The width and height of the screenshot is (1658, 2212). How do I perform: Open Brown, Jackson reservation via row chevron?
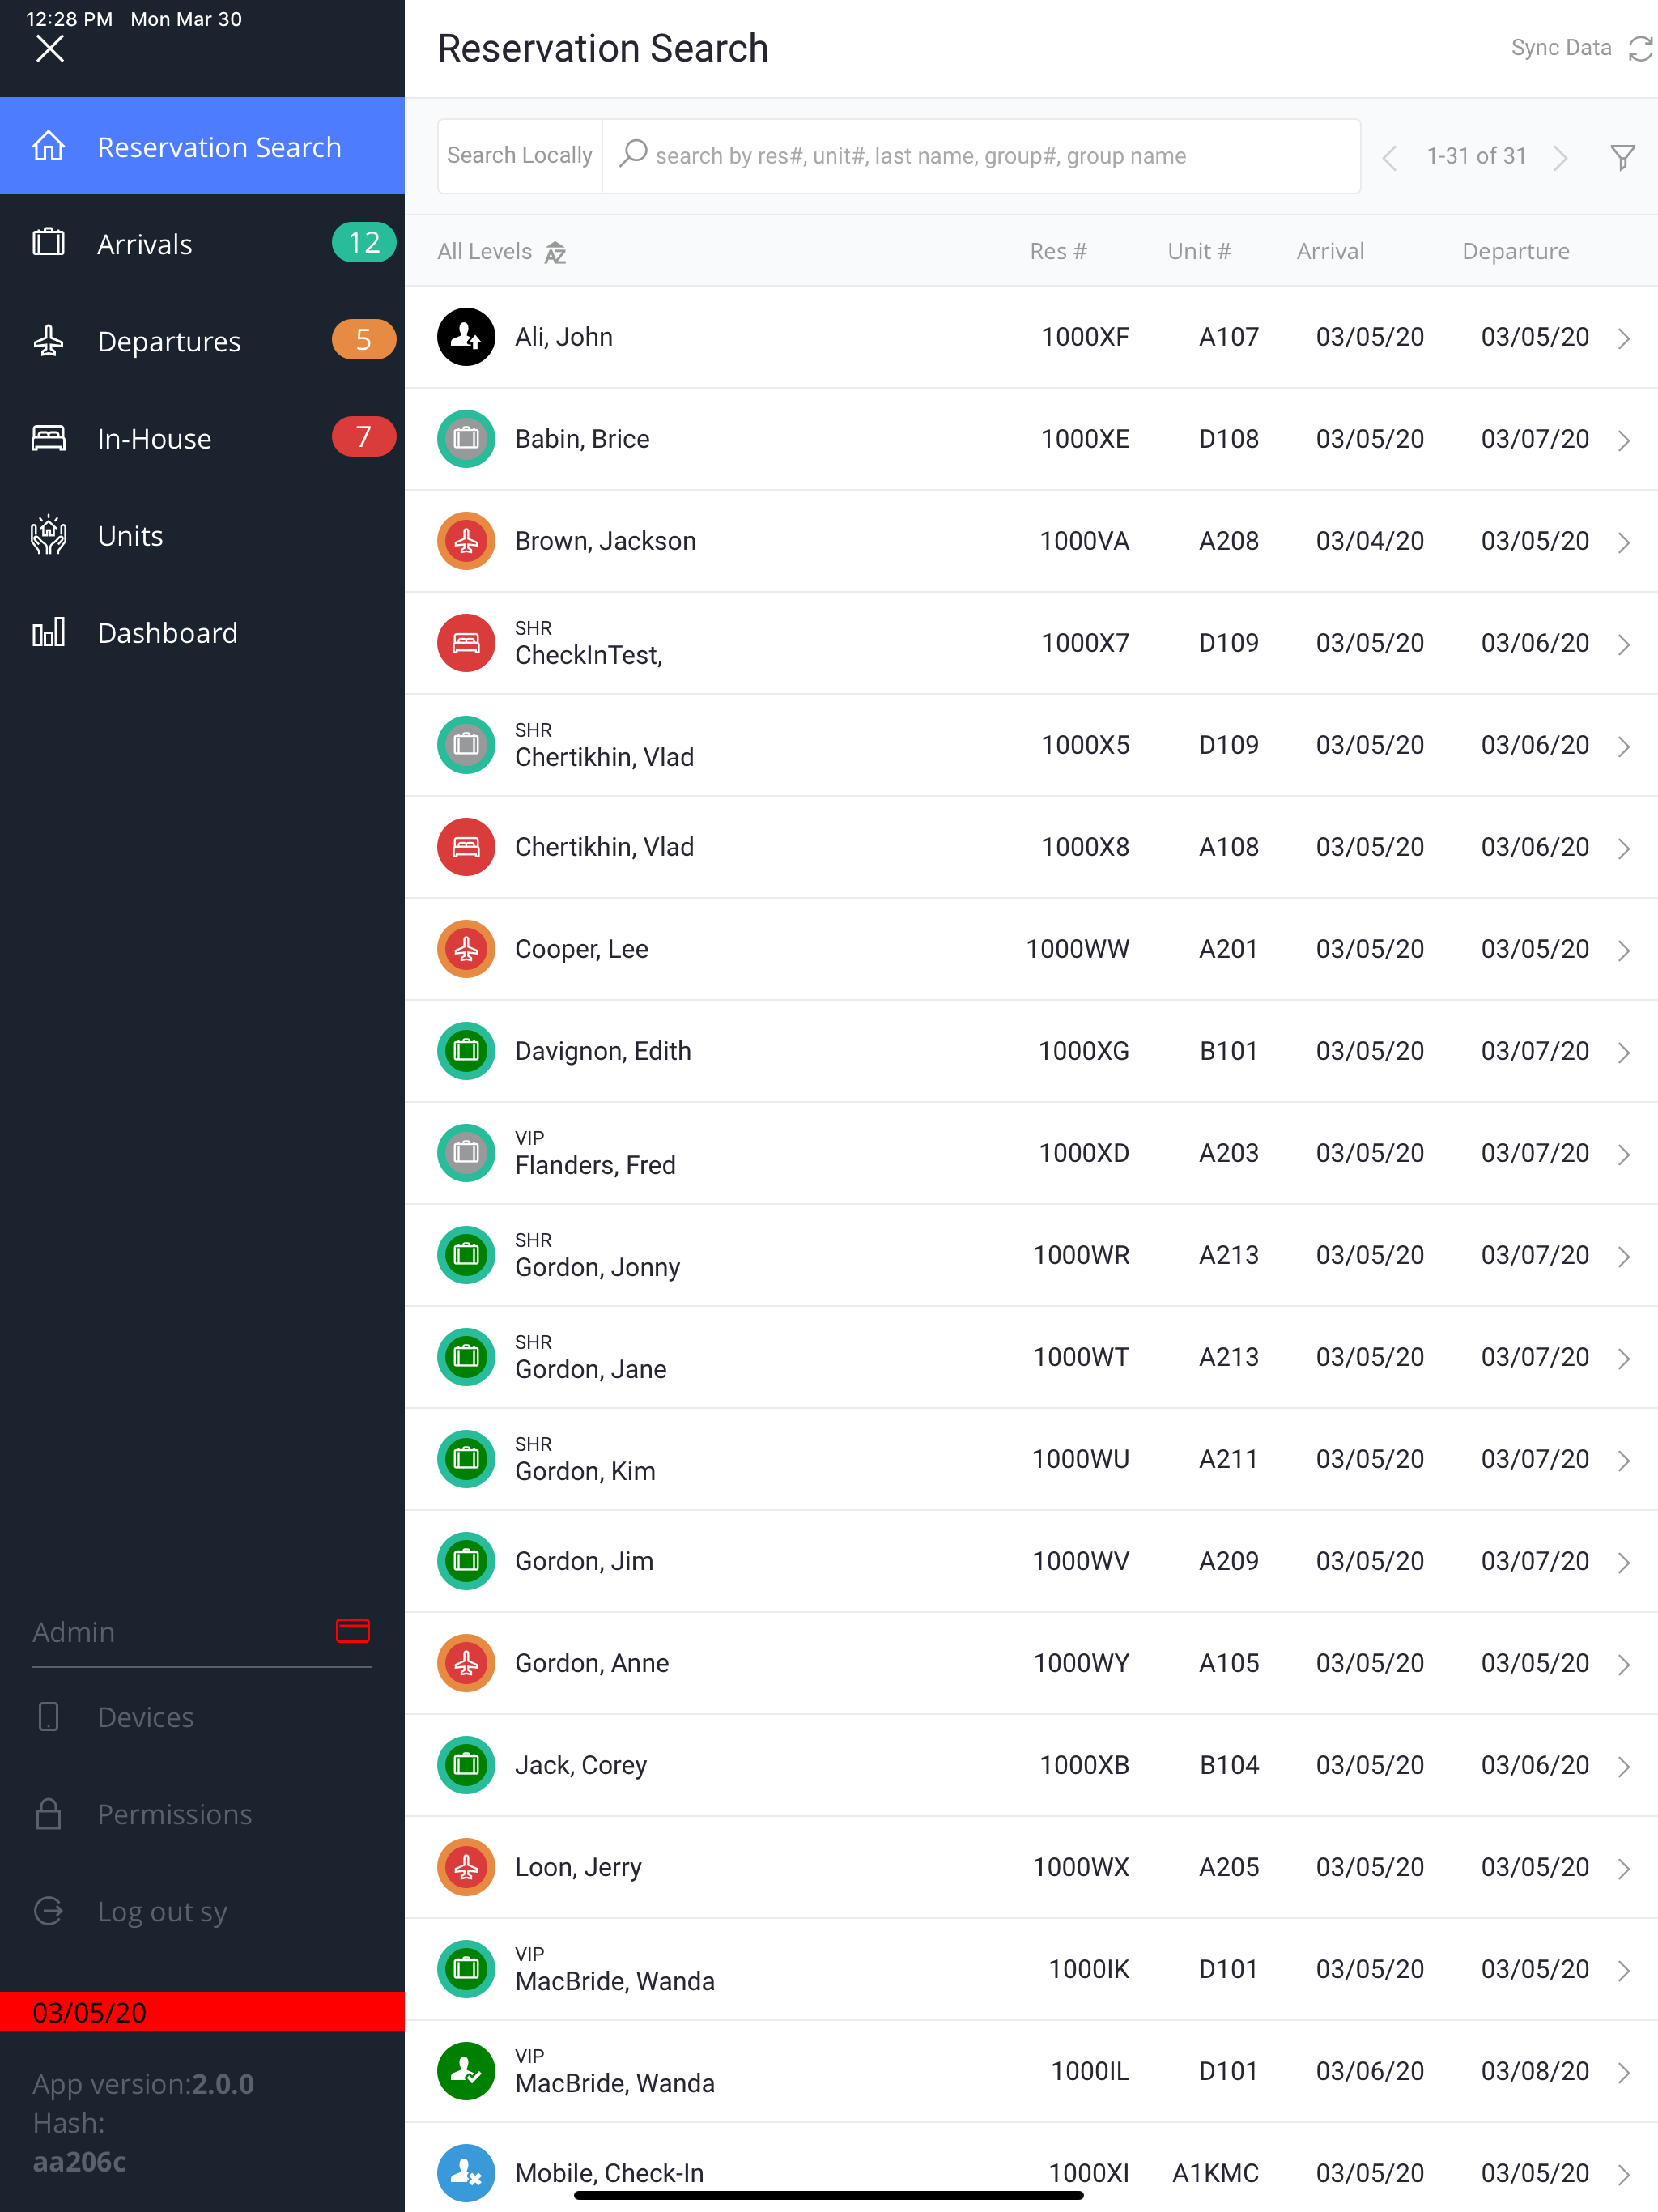1623,542
